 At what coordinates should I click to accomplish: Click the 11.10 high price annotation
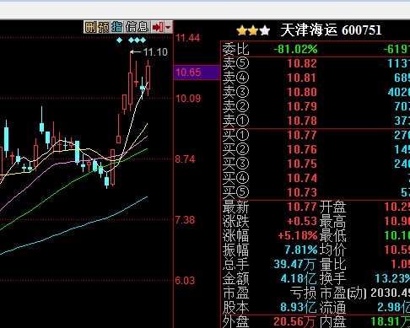pos(155,52)
